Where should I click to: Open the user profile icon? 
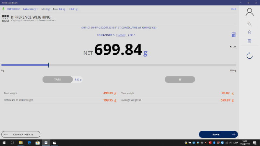coord(249,12)
